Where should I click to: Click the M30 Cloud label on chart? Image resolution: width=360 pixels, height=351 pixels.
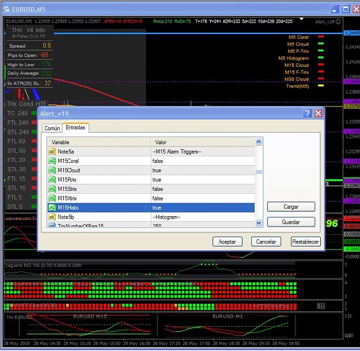pyautogui.click(x=297, y=80)
